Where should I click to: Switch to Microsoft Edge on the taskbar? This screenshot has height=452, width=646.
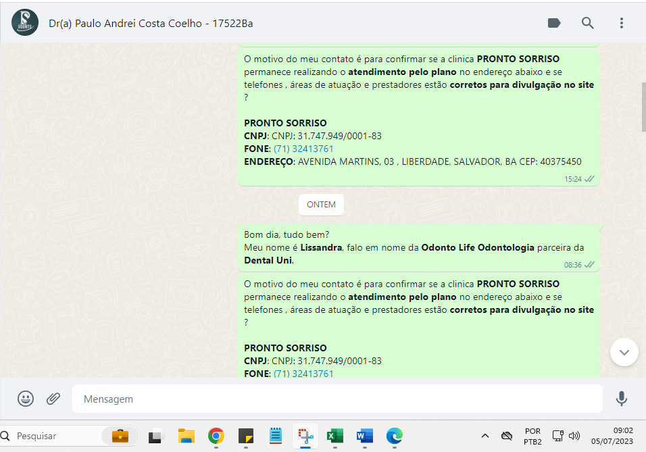pos(394,436)
